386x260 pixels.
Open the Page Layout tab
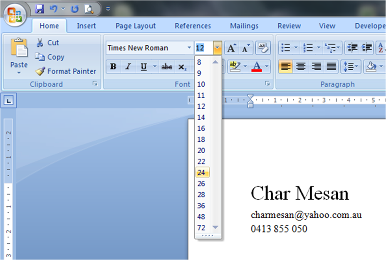click(x=136, y=26)
